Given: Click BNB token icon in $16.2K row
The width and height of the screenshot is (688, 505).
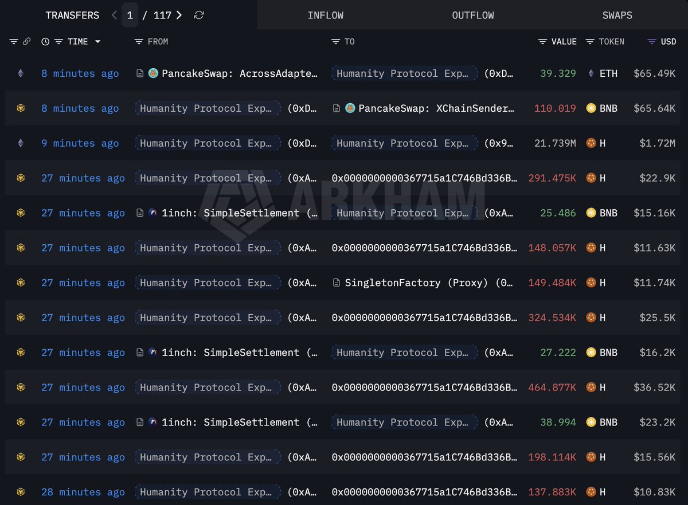Looking at the screenshot, I should coord(591,353).
